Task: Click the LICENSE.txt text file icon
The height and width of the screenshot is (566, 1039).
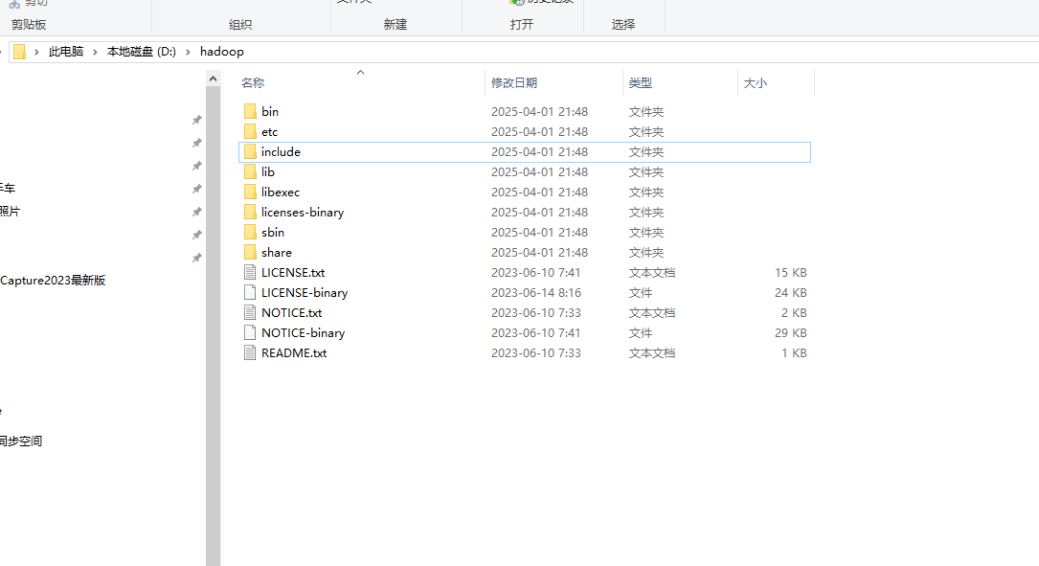Action: coord(250,272)
